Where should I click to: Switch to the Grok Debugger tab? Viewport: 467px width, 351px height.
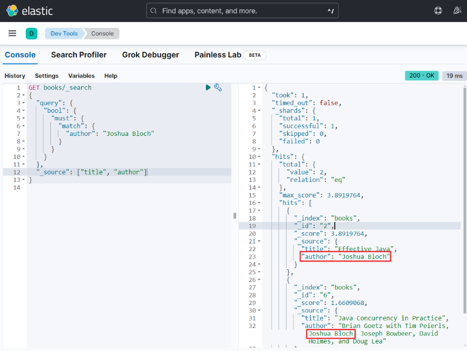click(150, 55)
